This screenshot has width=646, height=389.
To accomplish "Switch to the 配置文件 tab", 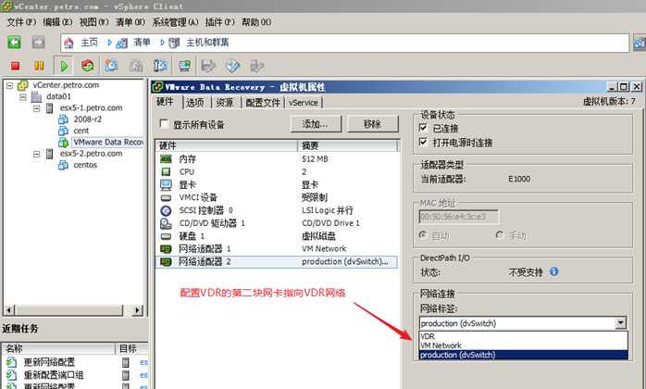I will (263, 102).
